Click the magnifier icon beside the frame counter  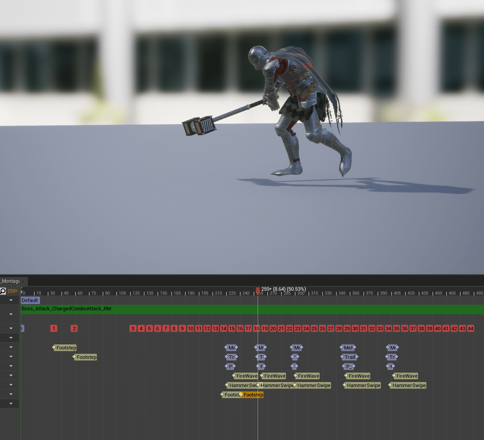coord(3,291)
